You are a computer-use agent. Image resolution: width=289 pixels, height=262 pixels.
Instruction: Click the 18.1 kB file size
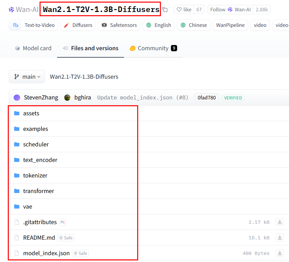(259, 238)
